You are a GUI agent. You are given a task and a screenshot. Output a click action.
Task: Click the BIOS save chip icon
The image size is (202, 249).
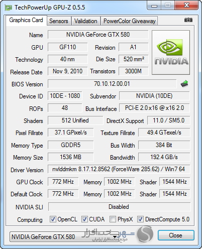(184, 84)
